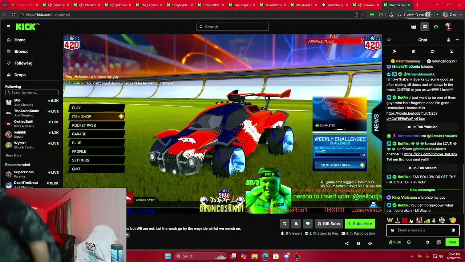Jump to New messages in chat
This screenshot has width=465, height=262.
tap(422, 190)
